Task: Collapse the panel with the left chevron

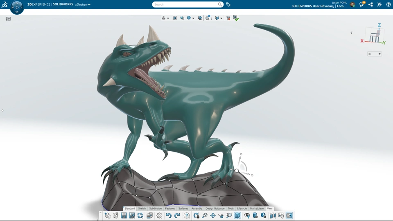Action: pyautogui.click(x=351, y=33)
